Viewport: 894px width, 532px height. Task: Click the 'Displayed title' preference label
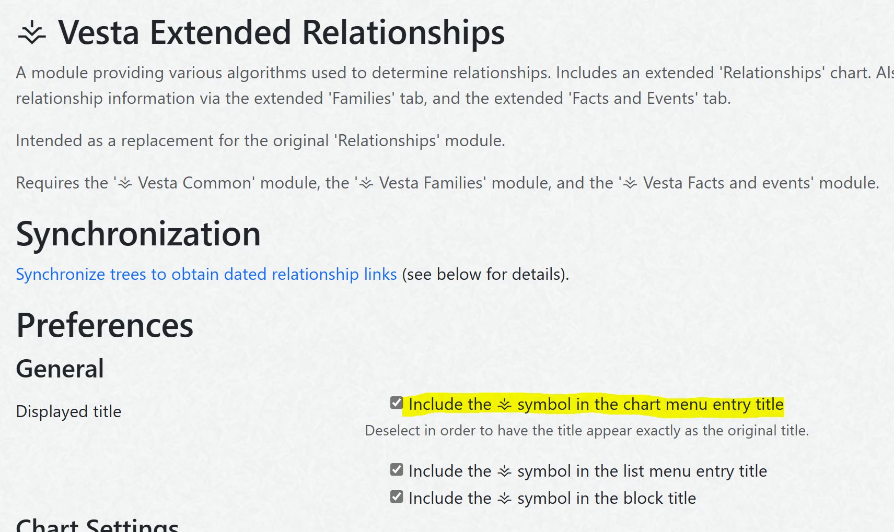point(68,411)
